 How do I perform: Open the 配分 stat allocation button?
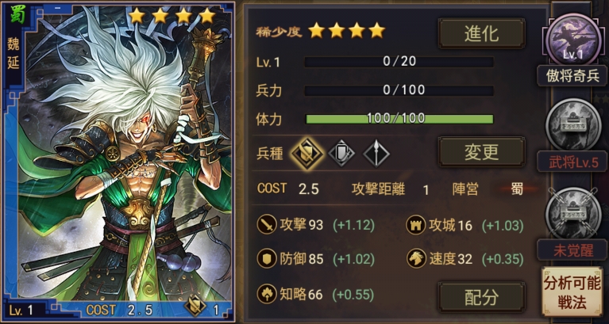482,297
